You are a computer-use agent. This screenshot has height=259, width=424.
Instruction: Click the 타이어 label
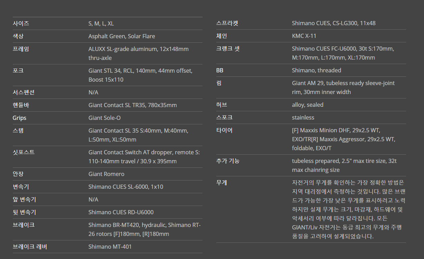(x=224, y=130)
